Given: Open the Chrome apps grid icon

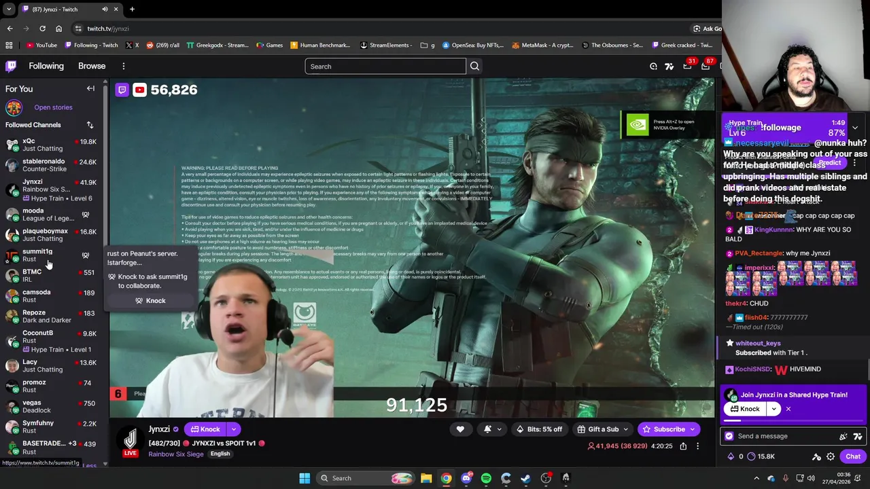Looking at the screenshot, I should click(x=9, y=45).
